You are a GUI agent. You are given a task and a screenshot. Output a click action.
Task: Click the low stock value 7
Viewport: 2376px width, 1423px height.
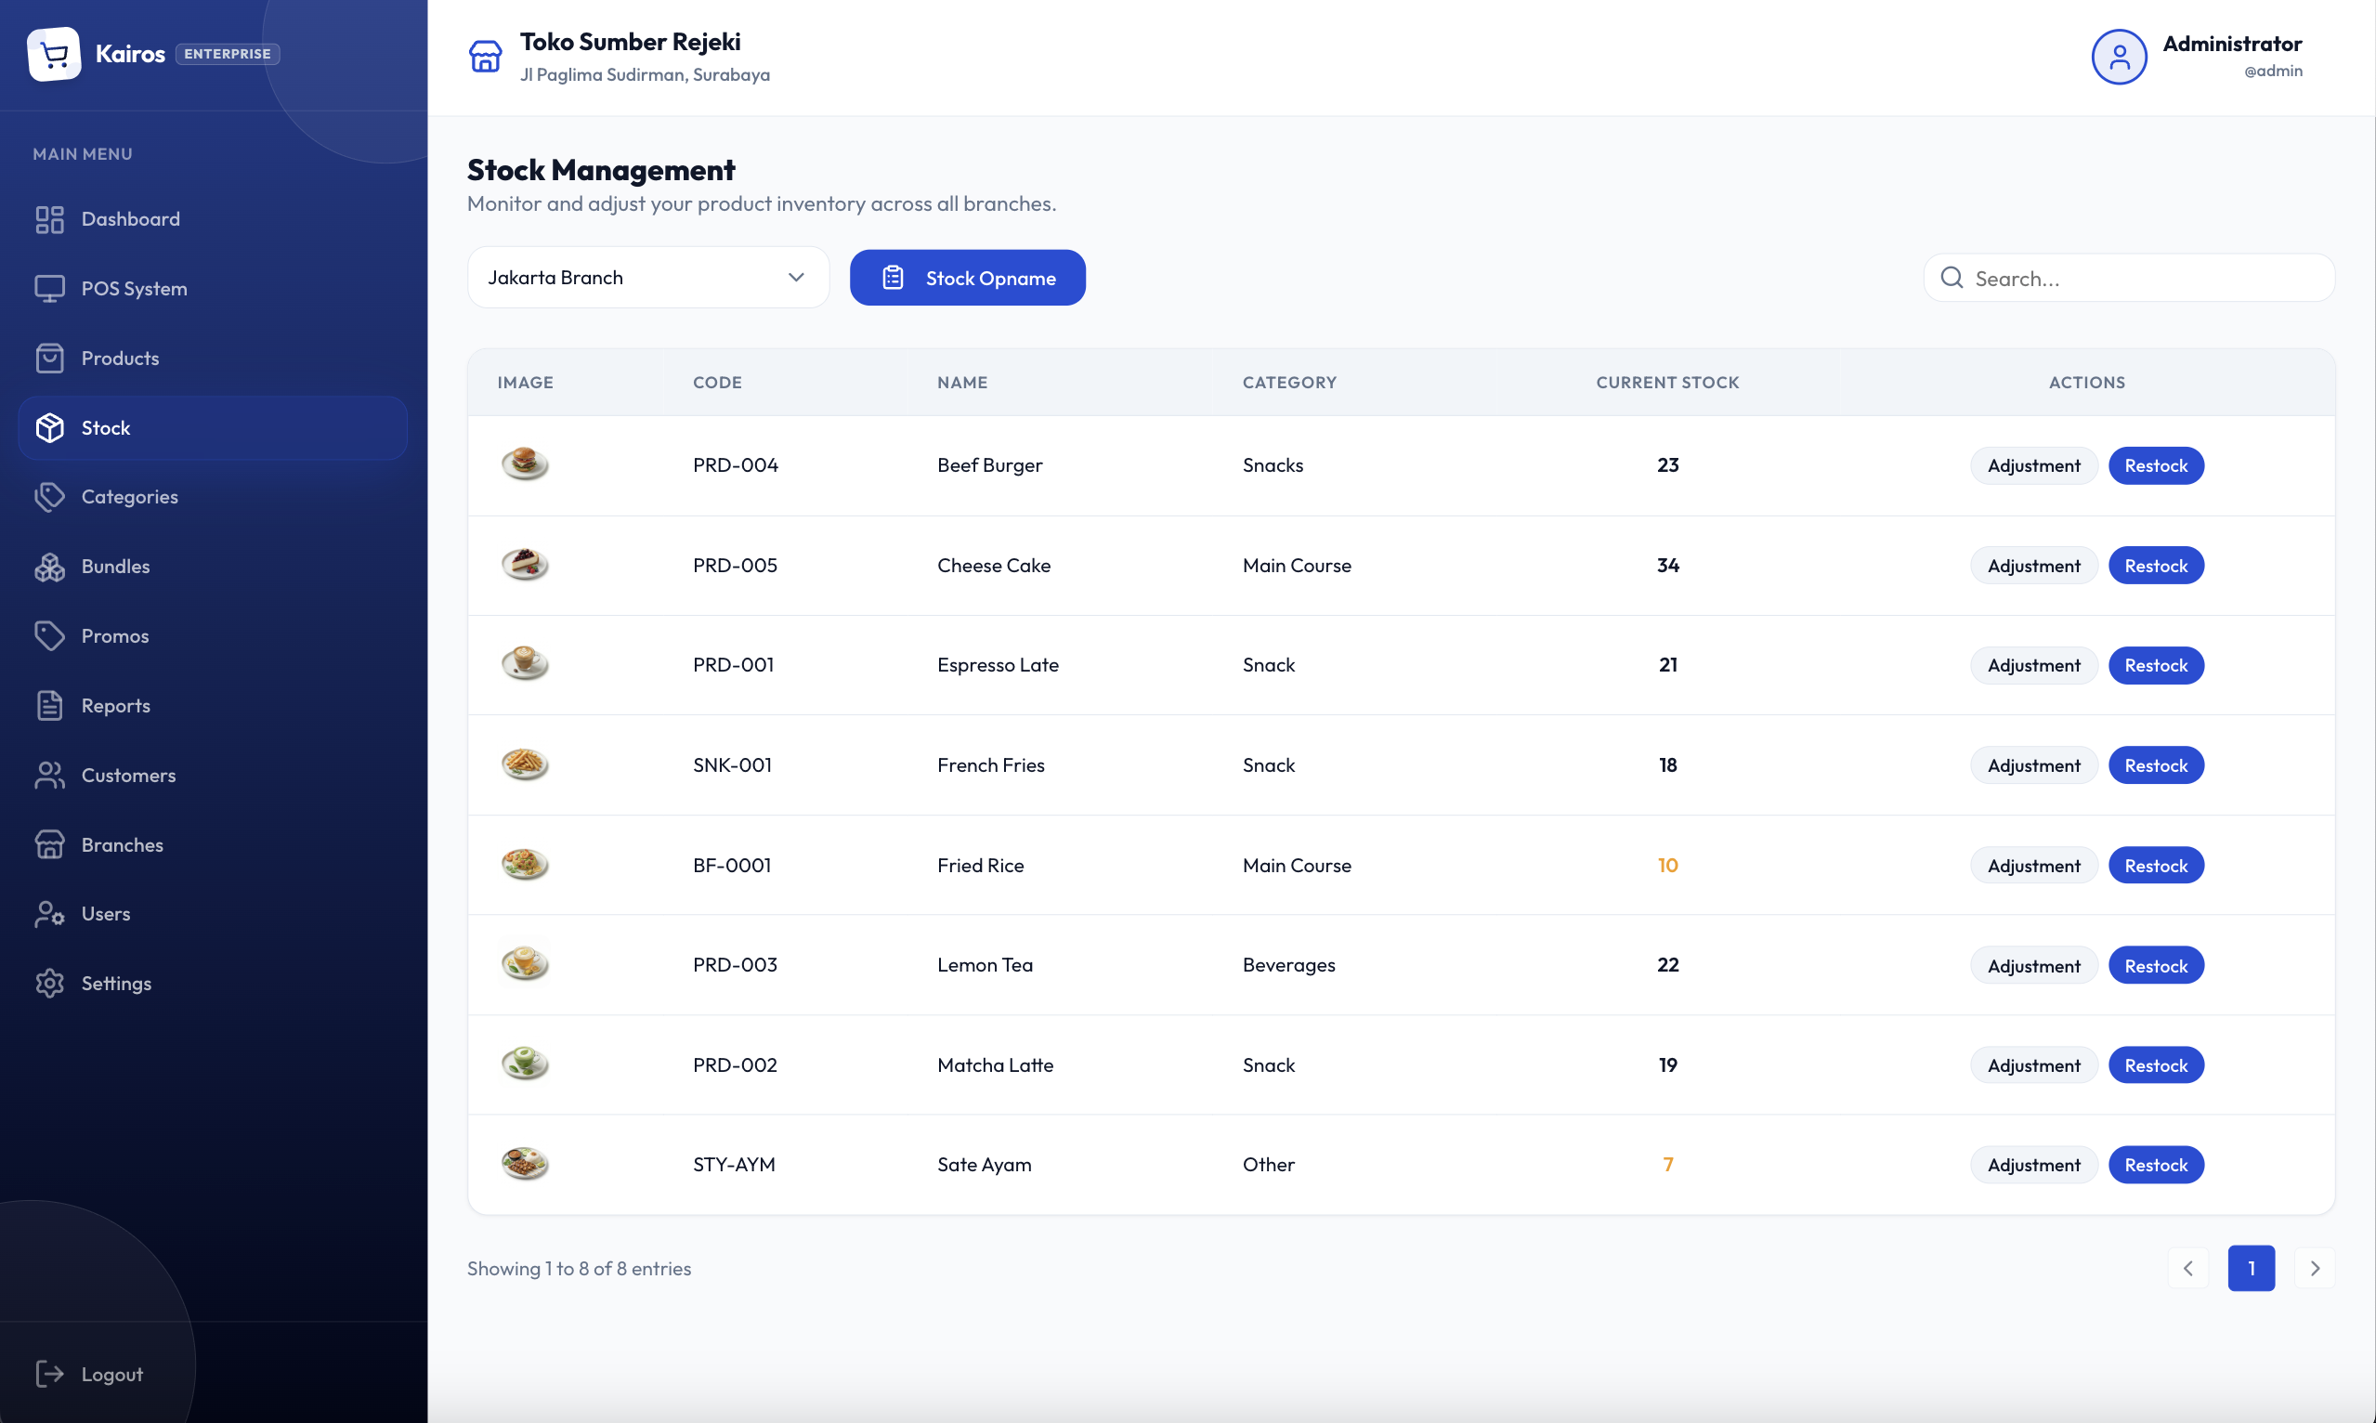(1667, 1165)
